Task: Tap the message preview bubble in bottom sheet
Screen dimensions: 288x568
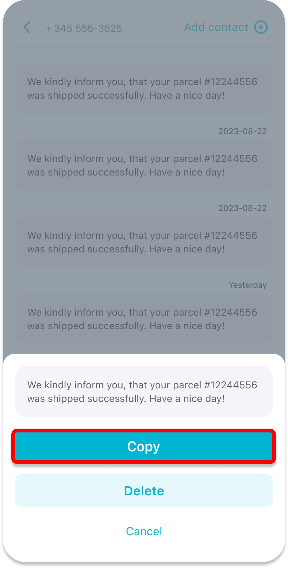Action: (144, 391)
